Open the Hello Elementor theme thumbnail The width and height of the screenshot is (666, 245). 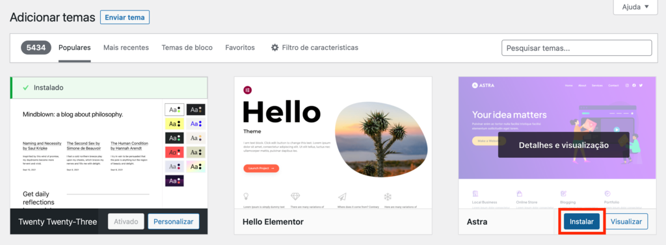coord(333,143)
